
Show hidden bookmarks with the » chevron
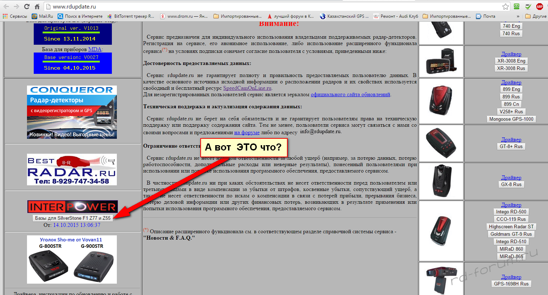click(518, 16)
